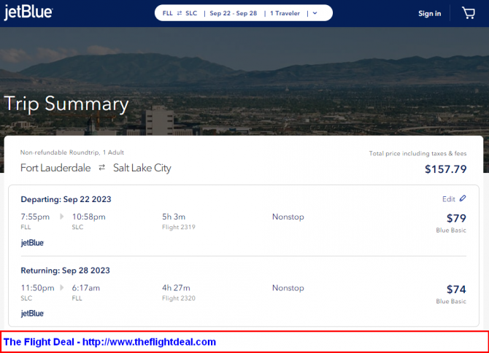Viewport: 489px width, 353px height.
Task: Click the pencil edit icon
Action: [x=463, y=198]
